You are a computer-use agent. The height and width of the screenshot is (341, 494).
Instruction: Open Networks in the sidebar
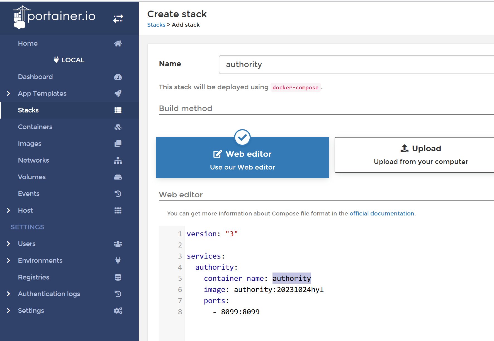(x=69, y=160)
